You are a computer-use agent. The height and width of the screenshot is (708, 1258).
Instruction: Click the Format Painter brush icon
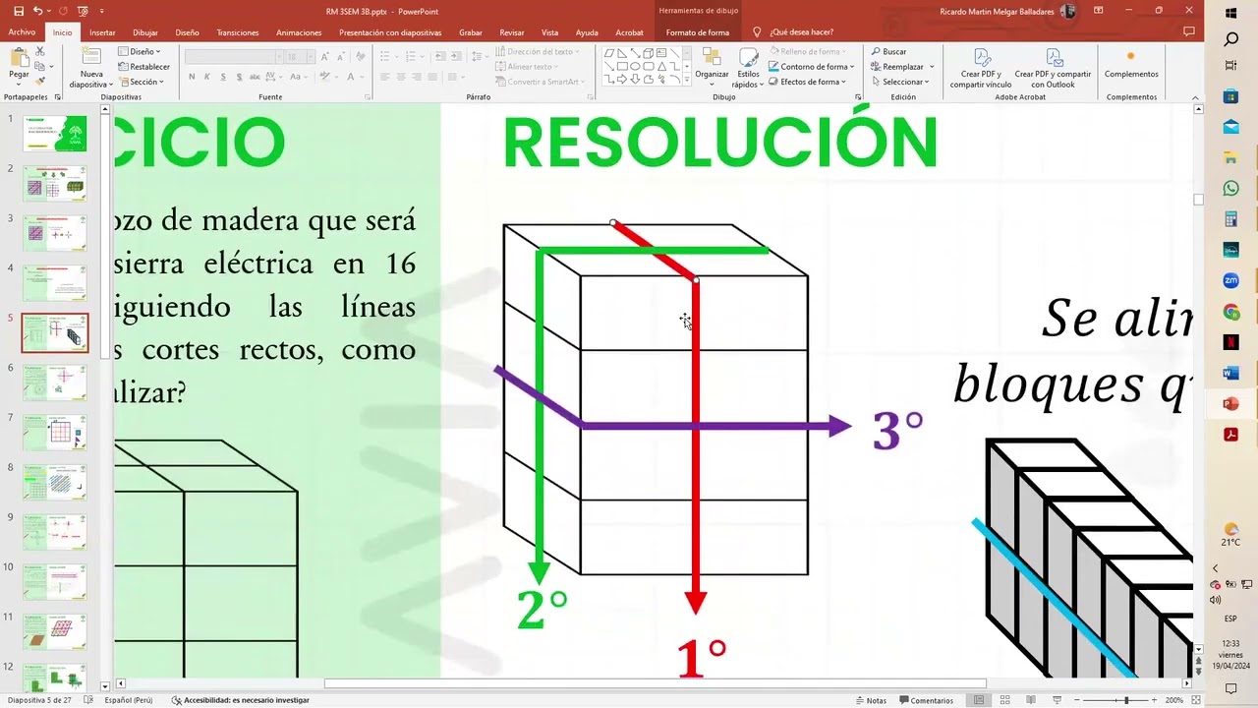(39, 82)
